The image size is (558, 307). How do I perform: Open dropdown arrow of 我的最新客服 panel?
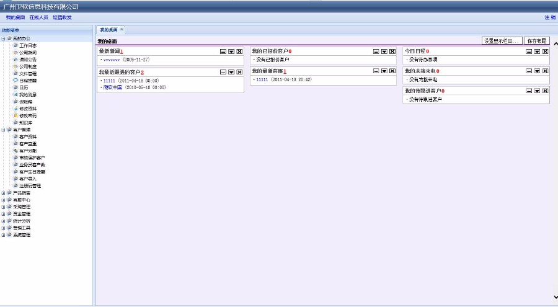384,71
